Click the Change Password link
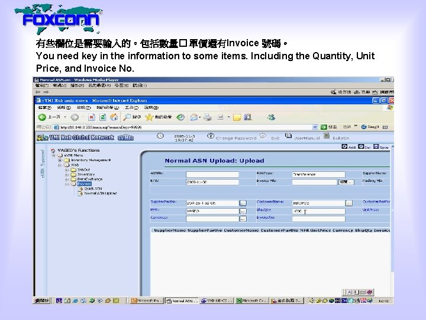The width and height of the screenshot is (426, 320). (x=235, y=138)
